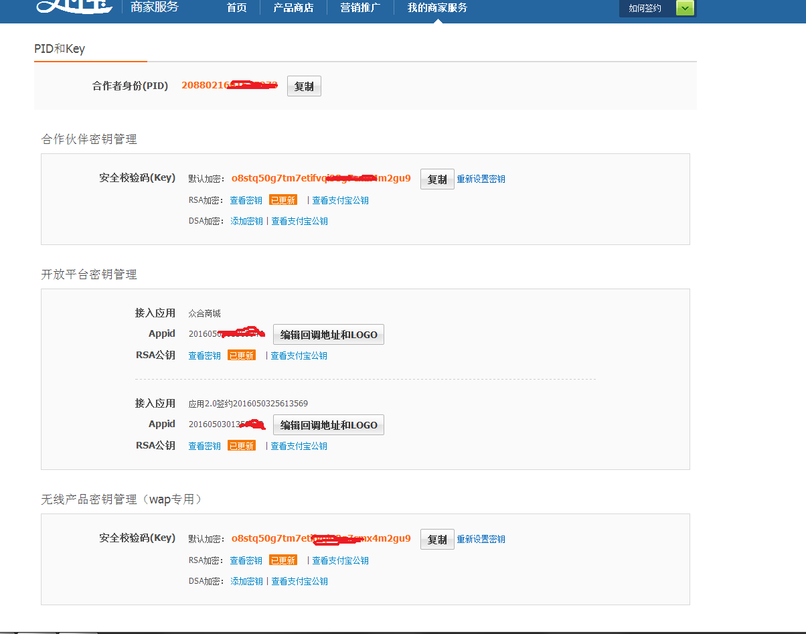Copy the wap专用 security key
This screenshot has height=634, width=806.
pos(437,540)
